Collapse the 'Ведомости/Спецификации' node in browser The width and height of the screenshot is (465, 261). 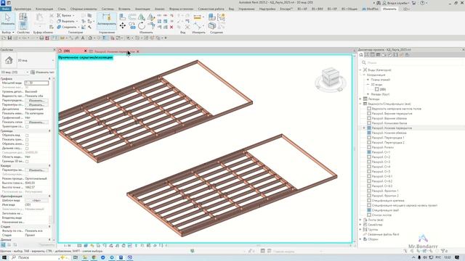(360, 104)
